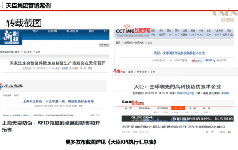238x150 pixels.
Task: Open the 互联网 tab in 新科技 navigation
Action: click(52, 31)
